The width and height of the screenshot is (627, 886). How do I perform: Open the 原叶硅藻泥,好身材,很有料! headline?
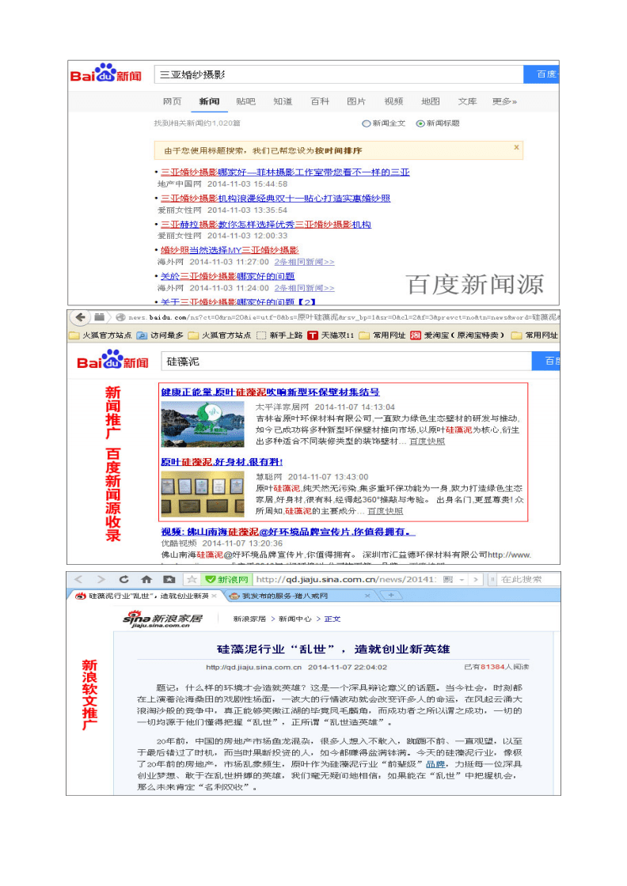[x=222, y=462]
